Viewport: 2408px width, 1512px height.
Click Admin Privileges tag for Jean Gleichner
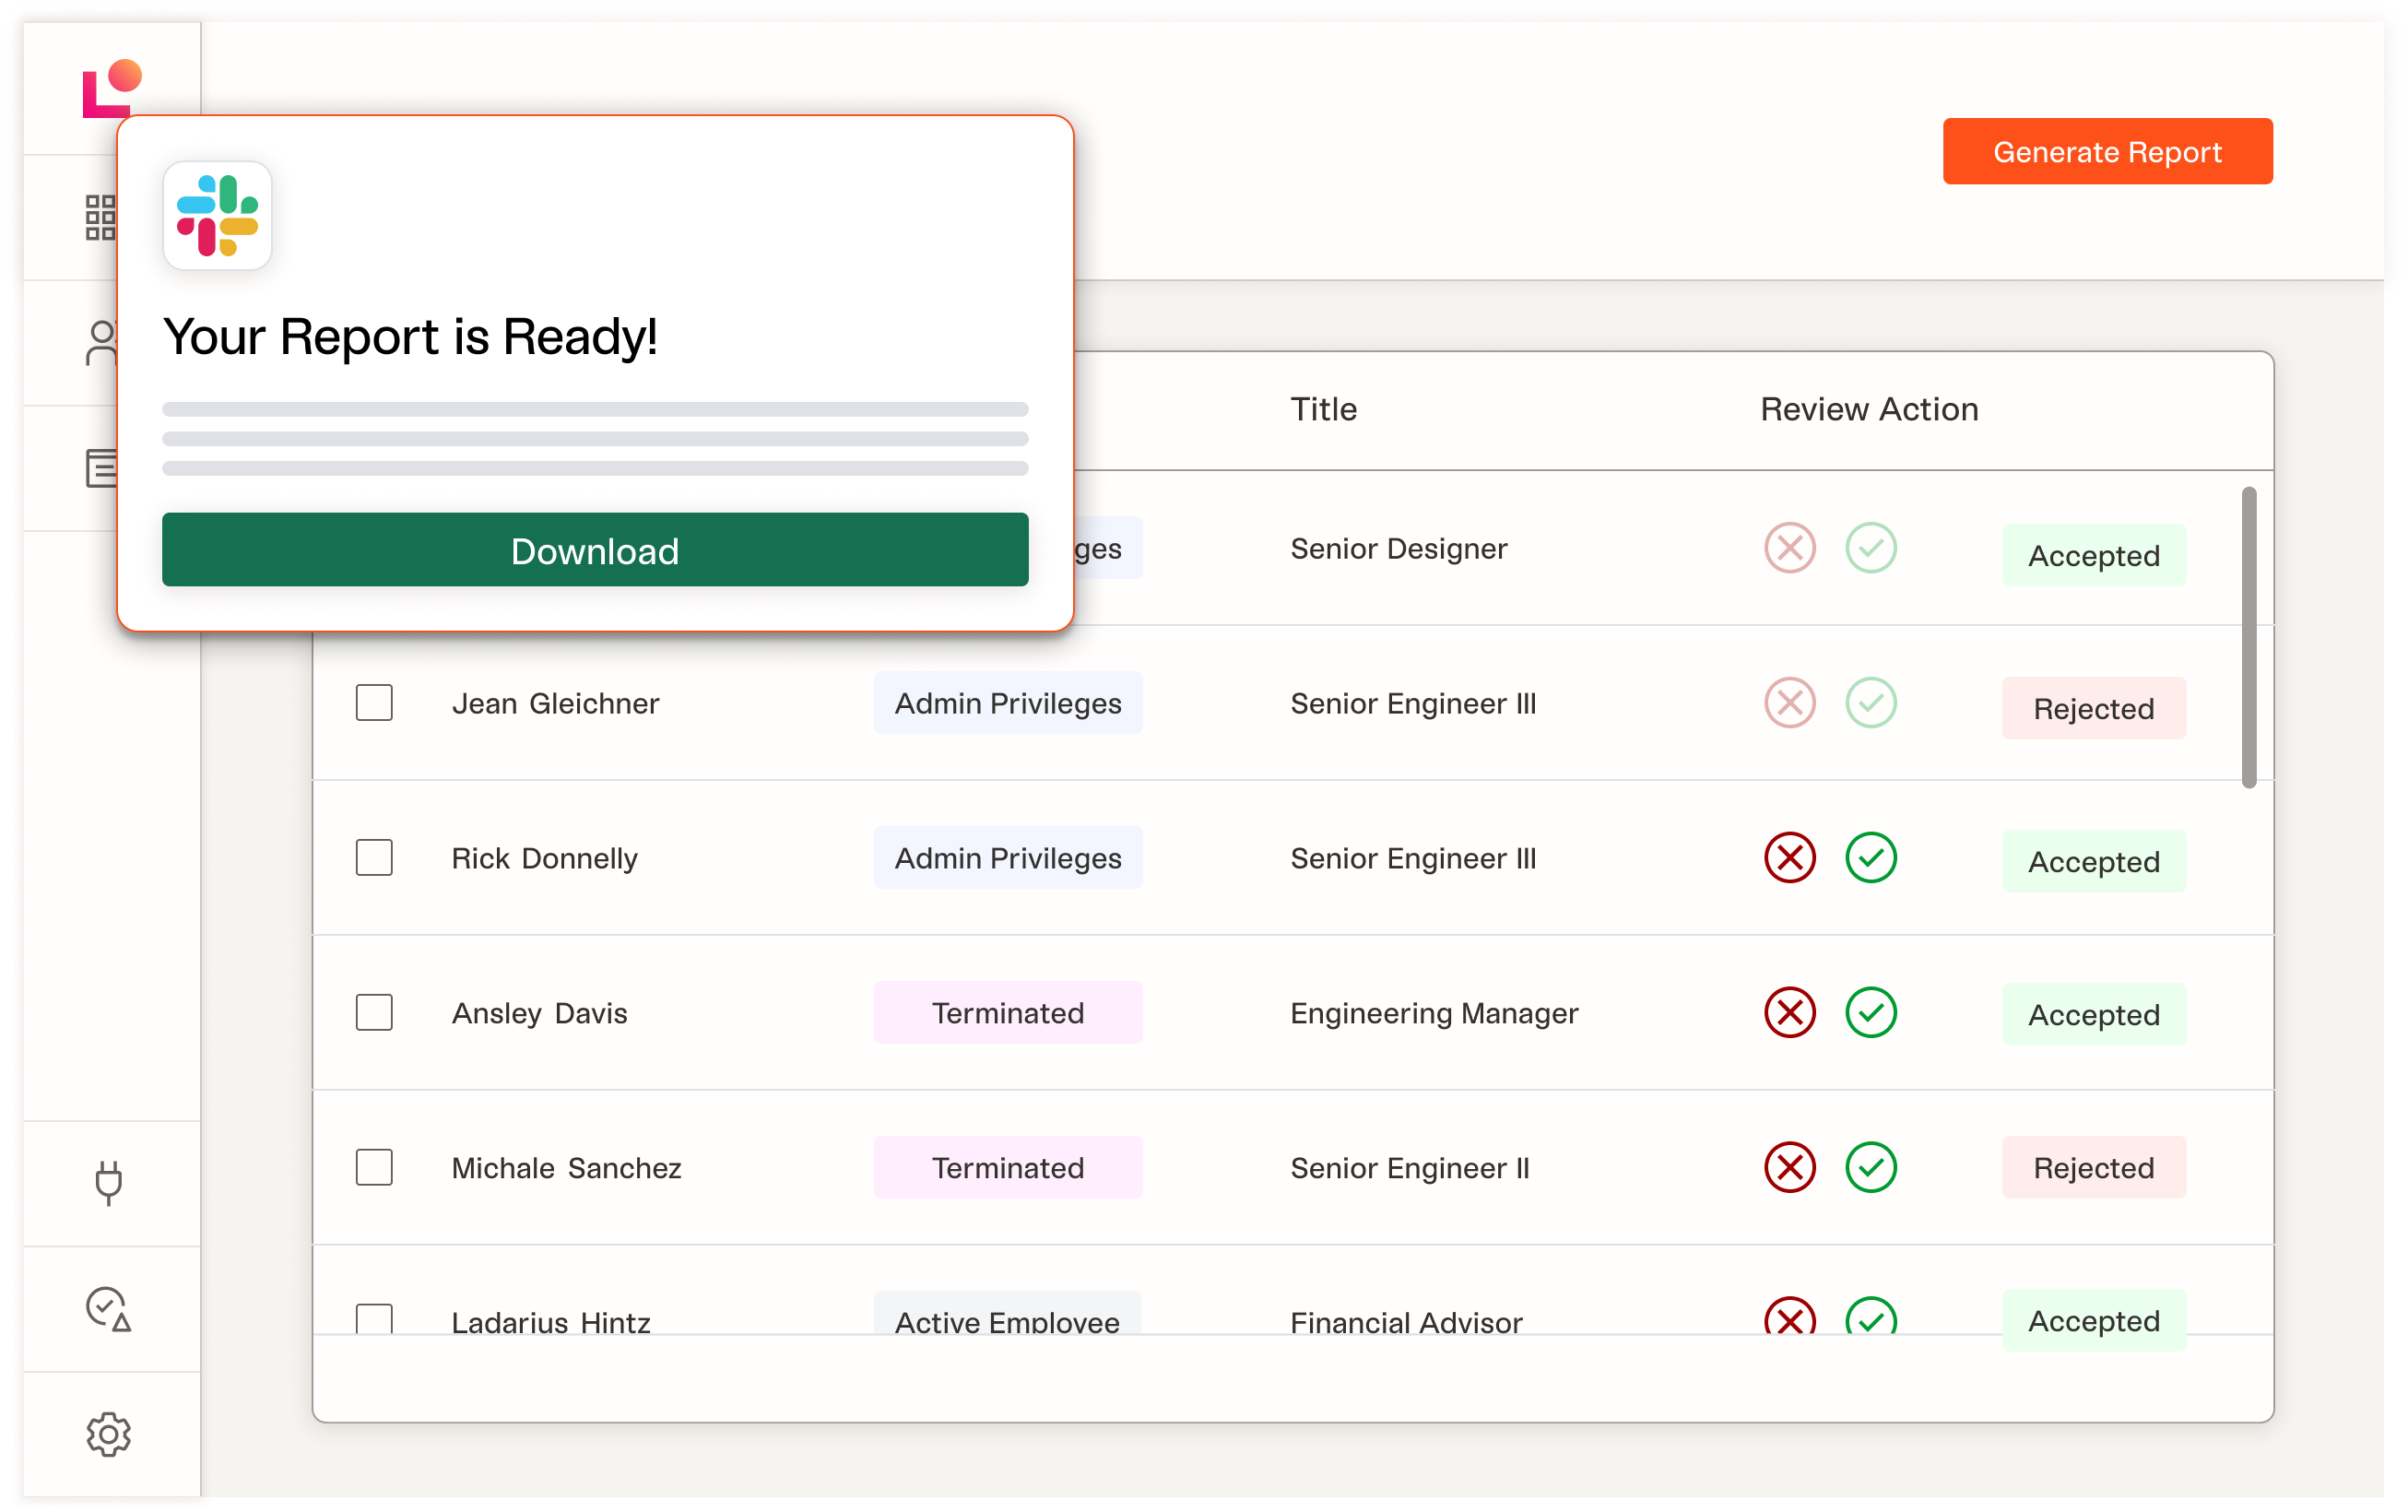click(1008, 703)
